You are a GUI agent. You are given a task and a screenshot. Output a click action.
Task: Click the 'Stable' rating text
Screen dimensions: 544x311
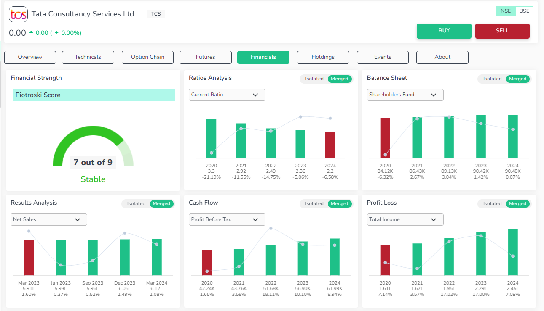(93, 179)
